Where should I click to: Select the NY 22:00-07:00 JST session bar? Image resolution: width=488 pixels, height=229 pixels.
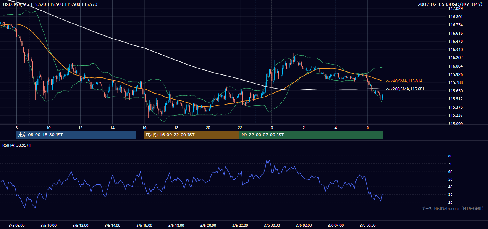click(311, 135)
